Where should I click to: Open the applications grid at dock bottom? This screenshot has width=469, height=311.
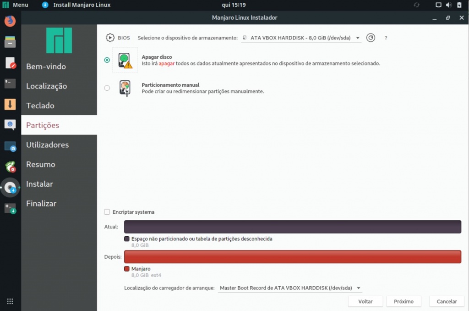coord(10,301)
